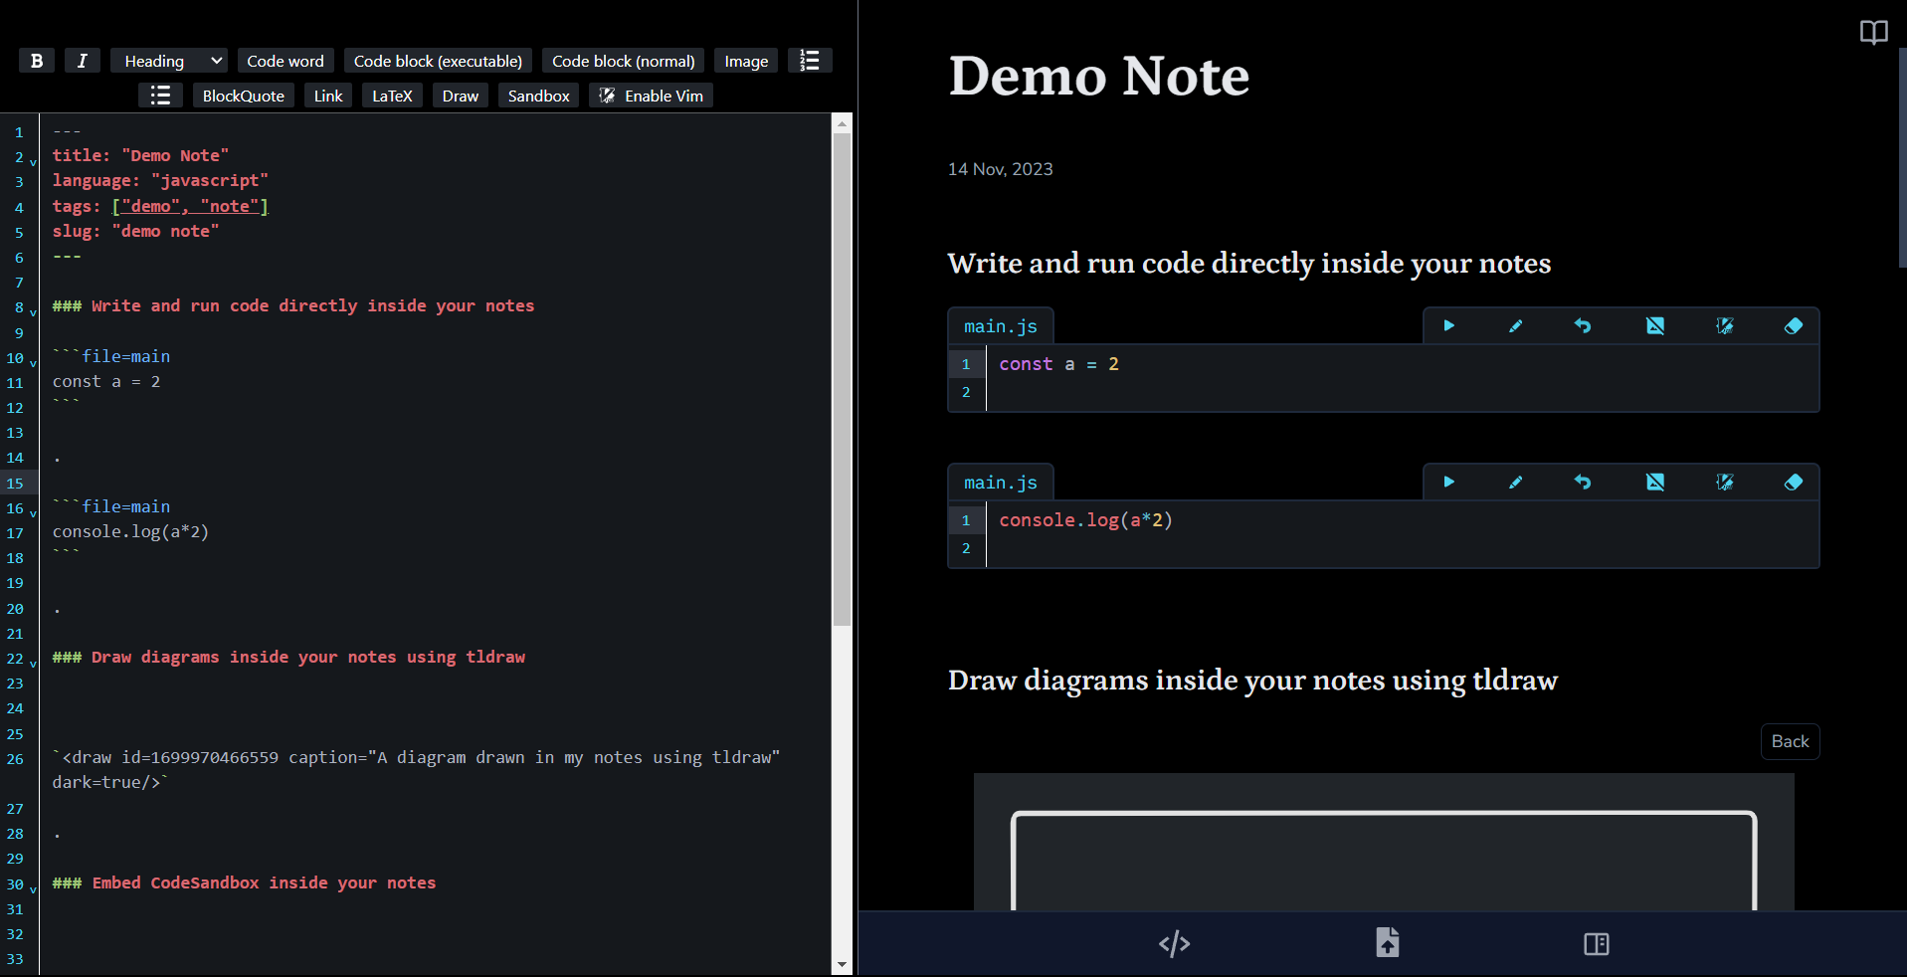Toggle image-off icon on console.log block
This screenshot has width=1907, height=977.
(1655, 482)
